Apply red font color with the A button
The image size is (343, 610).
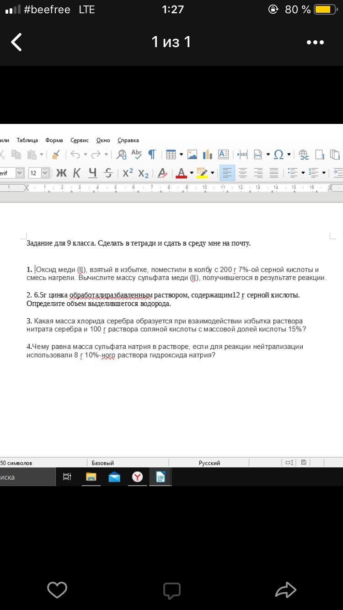pos(182,173)
